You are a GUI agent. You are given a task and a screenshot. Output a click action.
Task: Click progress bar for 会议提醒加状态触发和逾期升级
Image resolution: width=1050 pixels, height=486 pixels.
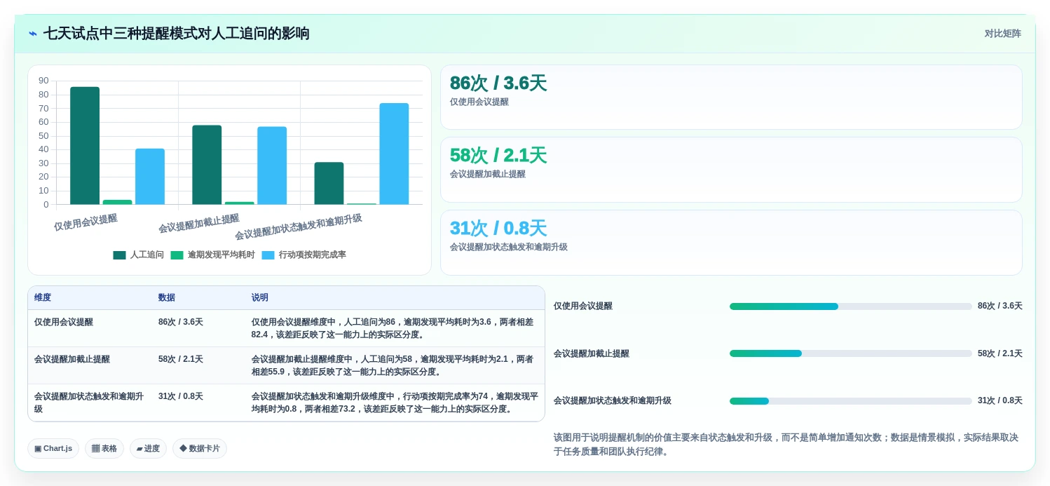850,401
